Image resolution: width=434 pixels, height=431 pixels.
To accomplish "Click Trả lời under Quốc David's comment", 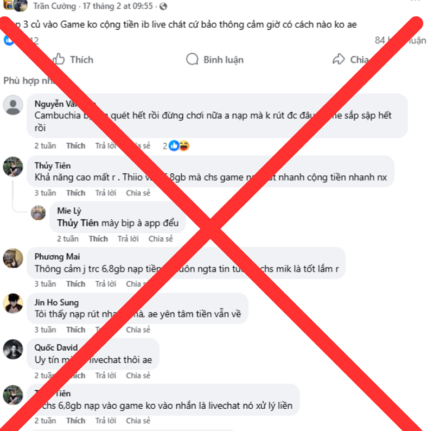I will [106, 376].
